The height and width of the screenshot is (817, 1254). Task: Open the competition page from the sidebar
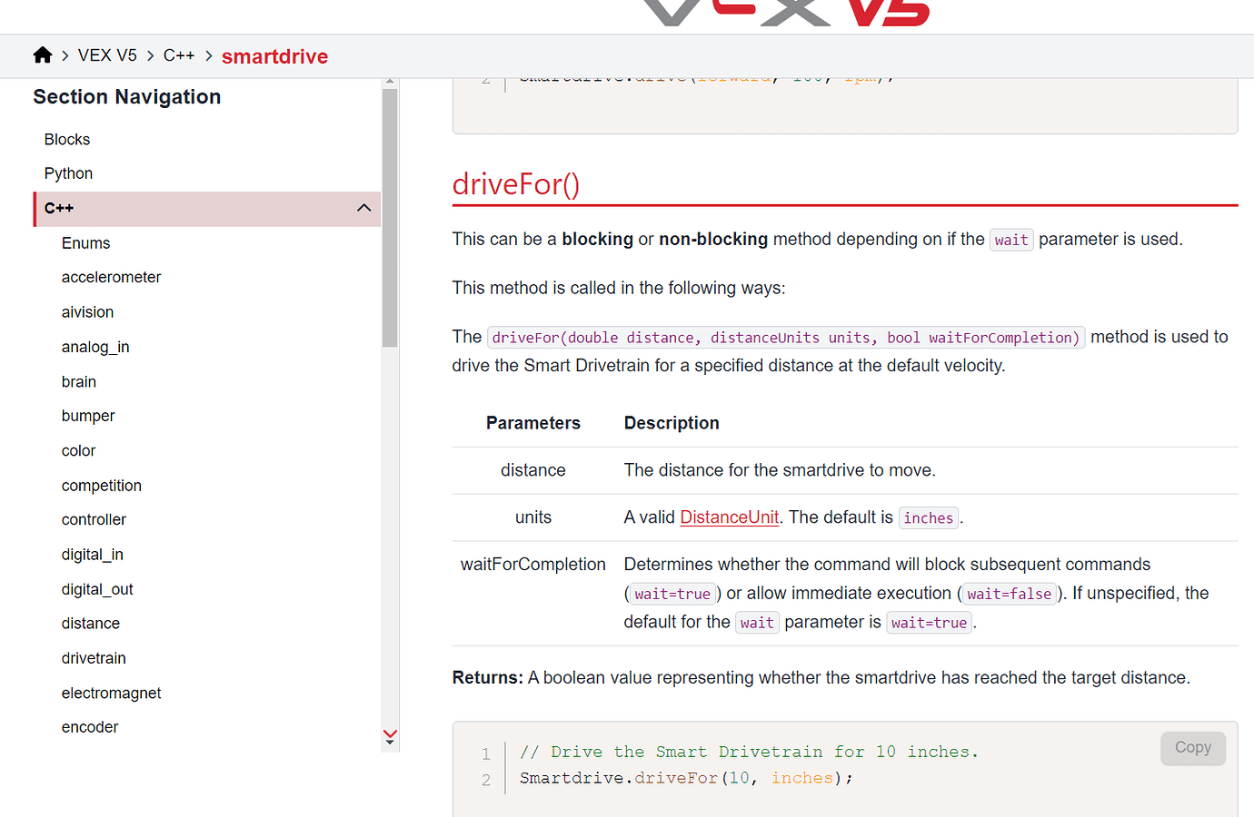pos(101,485)
